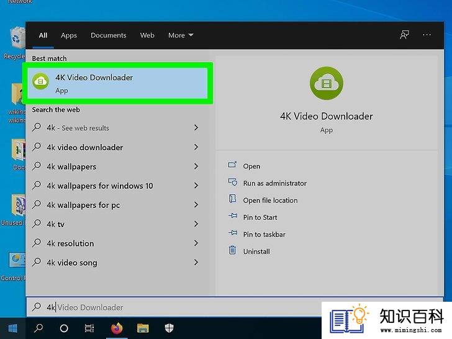Expand arrow next to '4k - See web results'

pyautogui.click(x=196, y=128)
